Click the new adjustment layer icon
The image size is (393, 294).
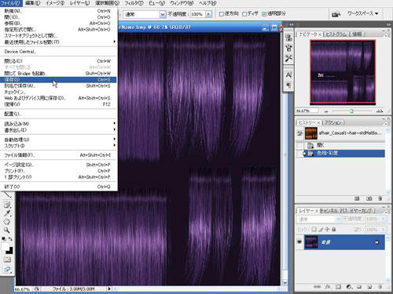point(349,287)
